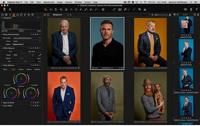Toggle checkbox beside 0M4A5777.CR2 thumbnail
The height and width of the screenshot is (126, 200).
pyautogui.click(x=174, y=63)
